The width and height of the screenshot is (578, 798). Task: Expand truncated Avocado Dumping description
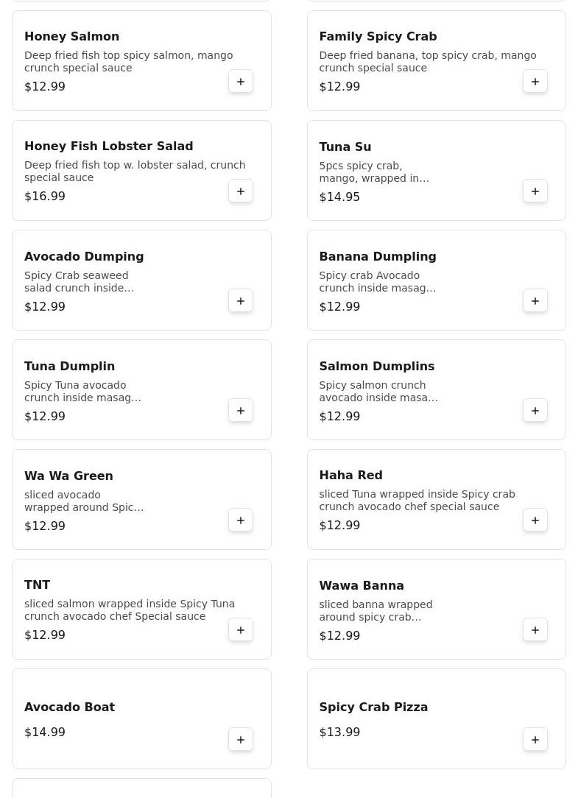click(79, 281)
